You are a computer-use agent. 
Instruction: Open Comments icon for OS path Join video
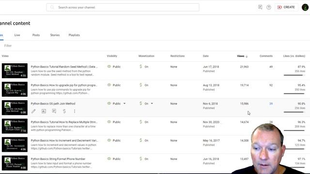54,111
